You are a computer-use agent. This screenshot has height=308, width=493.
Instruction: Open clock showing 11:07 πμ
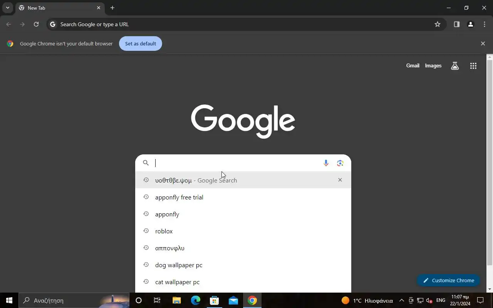point(460,300)
